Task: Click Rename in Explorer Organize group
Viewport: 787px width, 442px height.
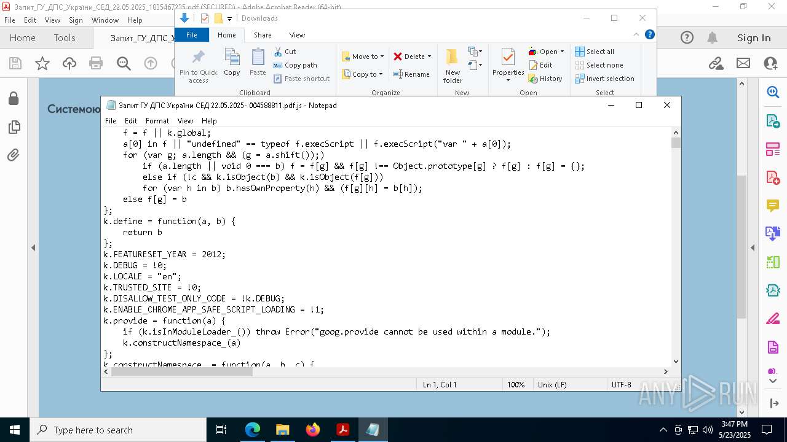Action: click(x=411, y=74)
